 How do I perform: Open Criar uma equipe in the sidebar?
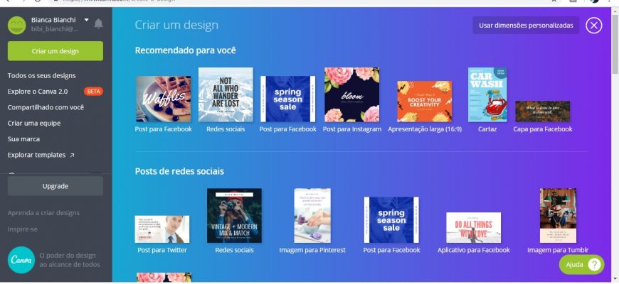(34, 123)
